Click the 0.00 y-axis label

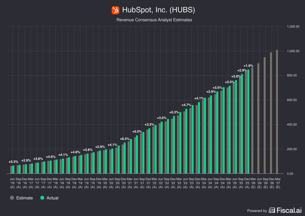point(290,174)
